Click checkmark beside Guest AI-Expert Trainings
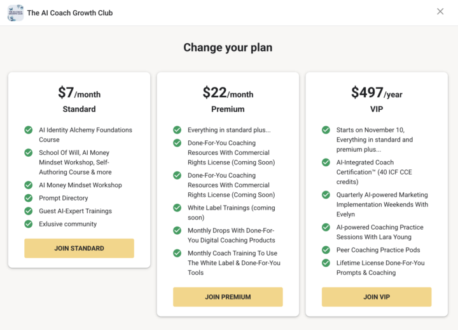The height and width of the screenshot is (330, 458). coord(29,211)
